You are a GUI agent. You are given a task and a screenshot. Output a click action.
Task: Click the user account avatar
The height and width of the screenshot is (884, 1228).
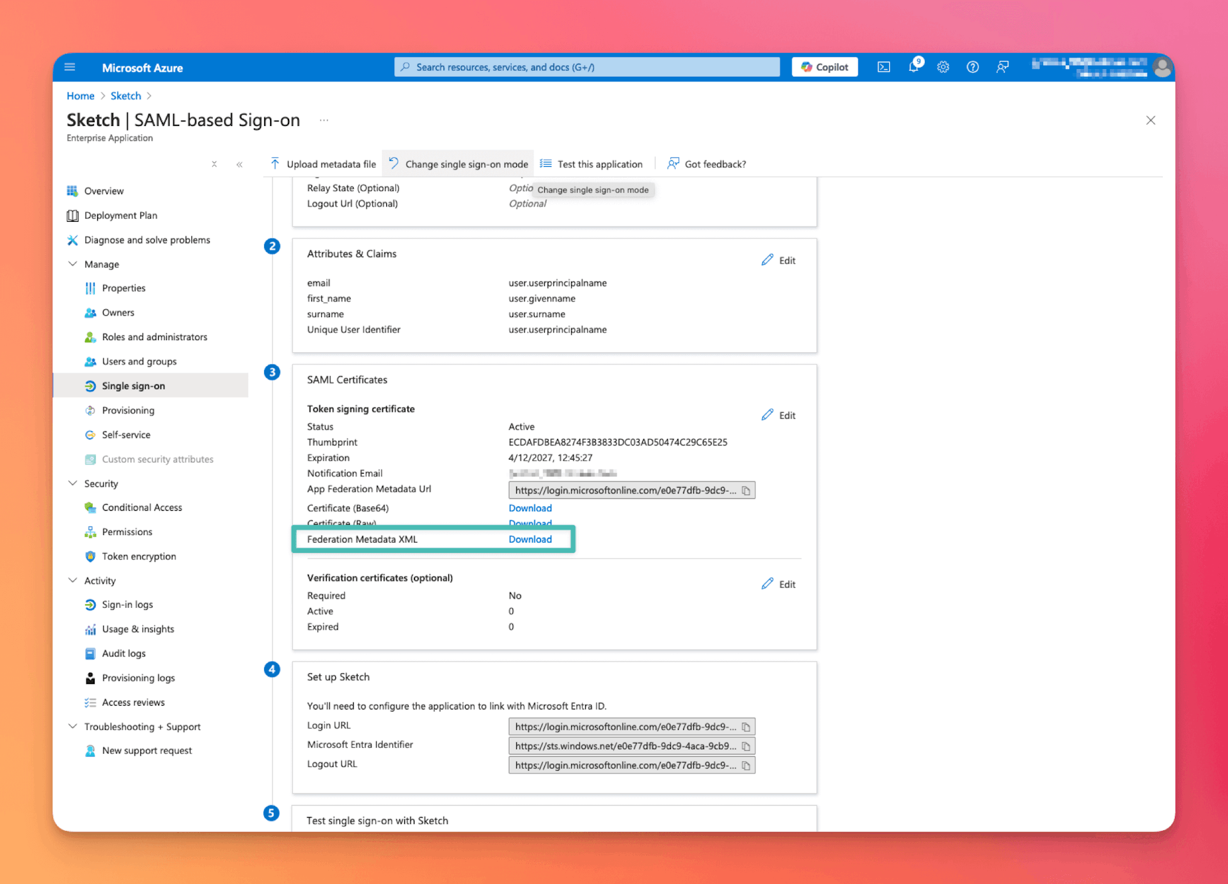[x=1162, y=67]
